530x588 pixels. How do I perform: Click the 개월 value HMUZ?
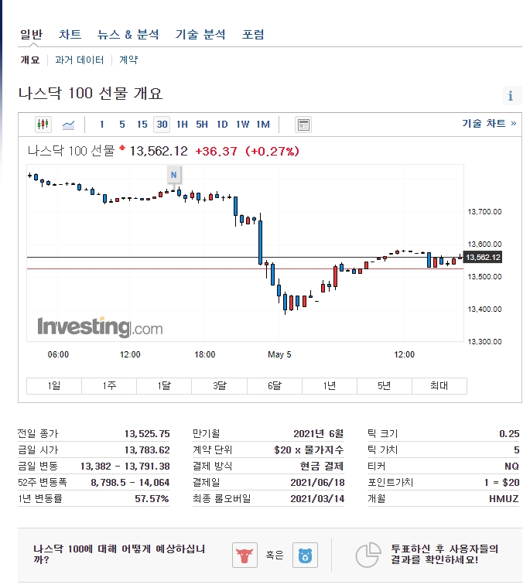pyautogui.click(x=504, y=499)
